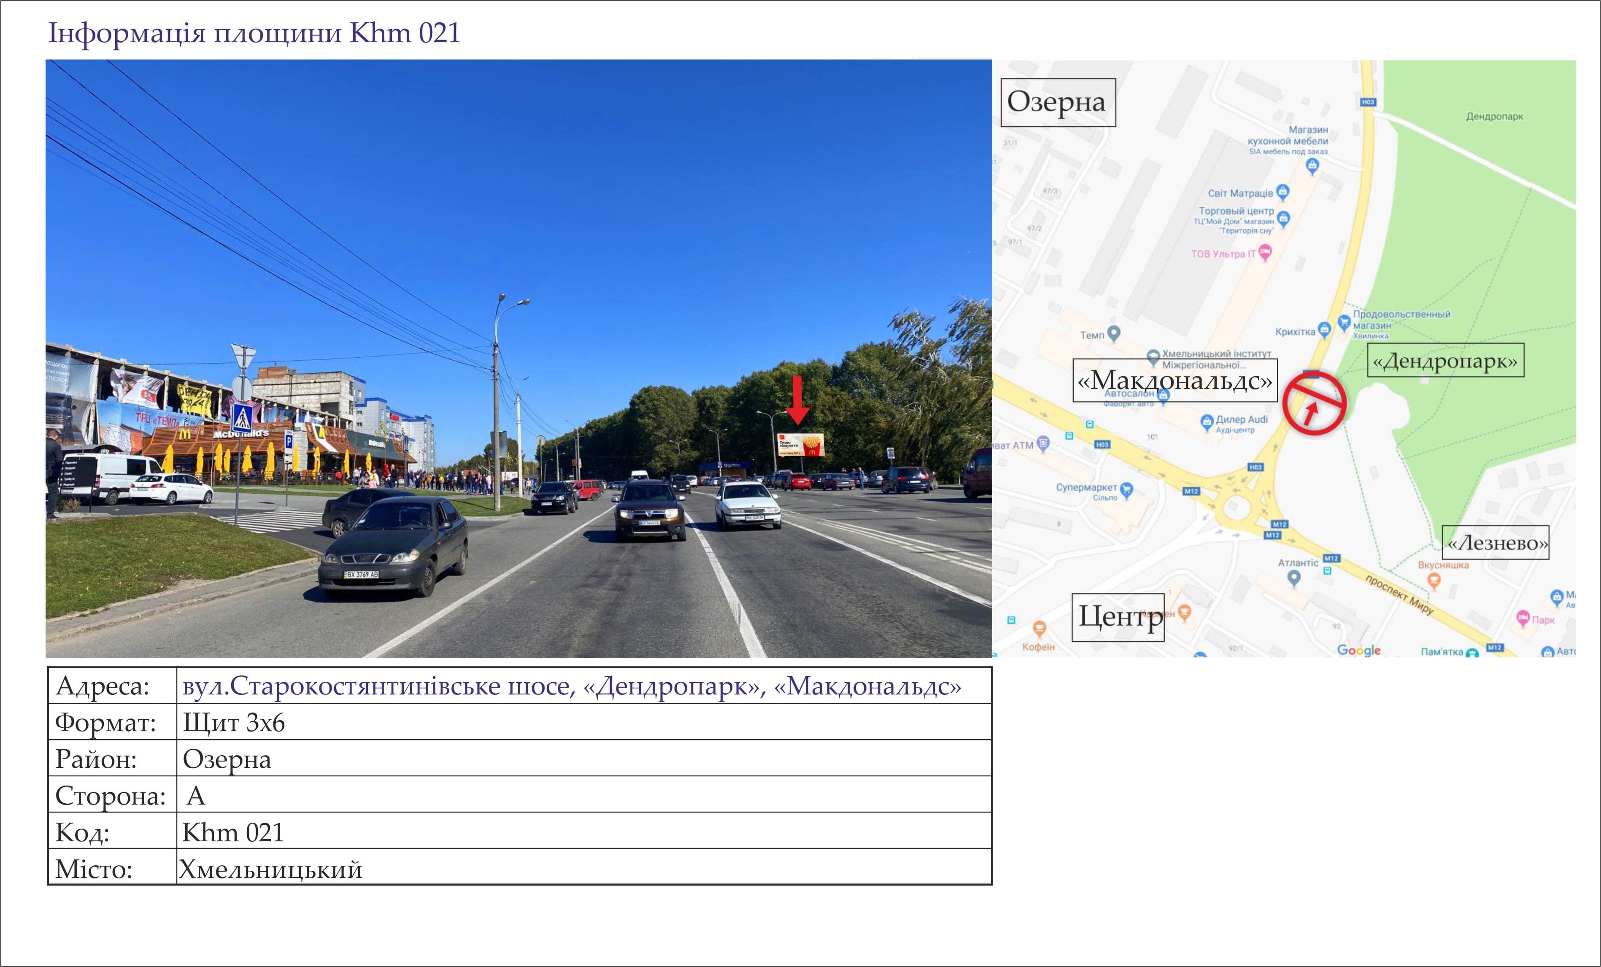Click the 'Формат:' row label
This screenshot has width=1601, height=967.
coord(105,723)
